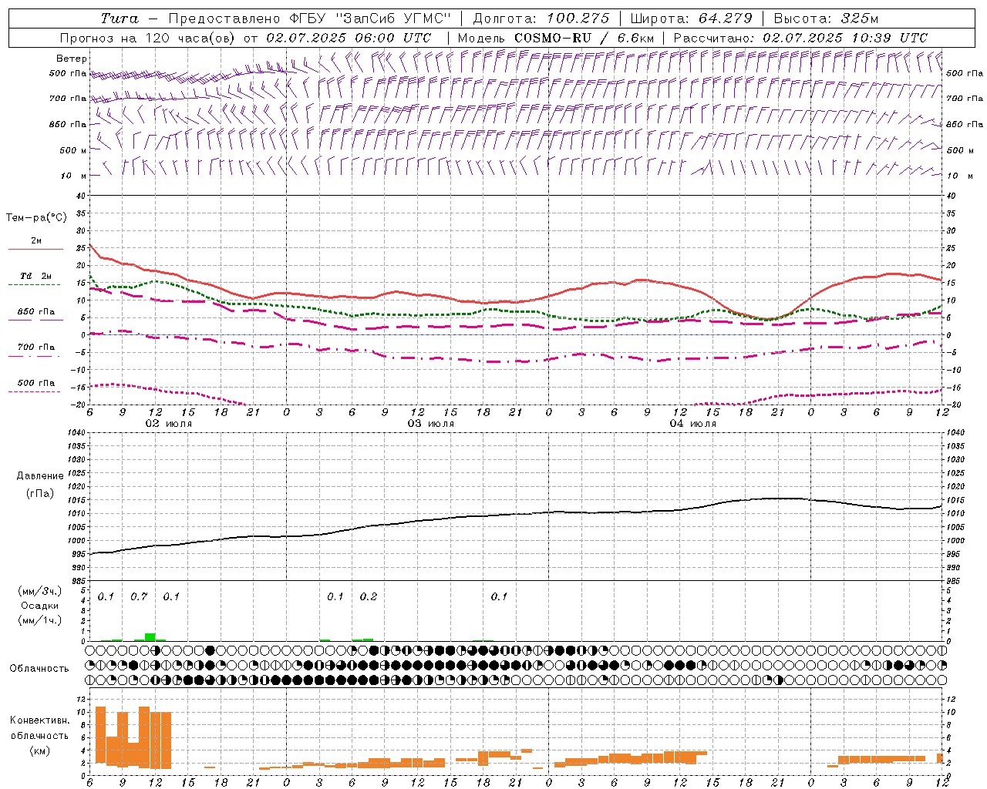
Task: Click the "Конвективн." label
Action: pyautogui.click(x=40, y=720)
